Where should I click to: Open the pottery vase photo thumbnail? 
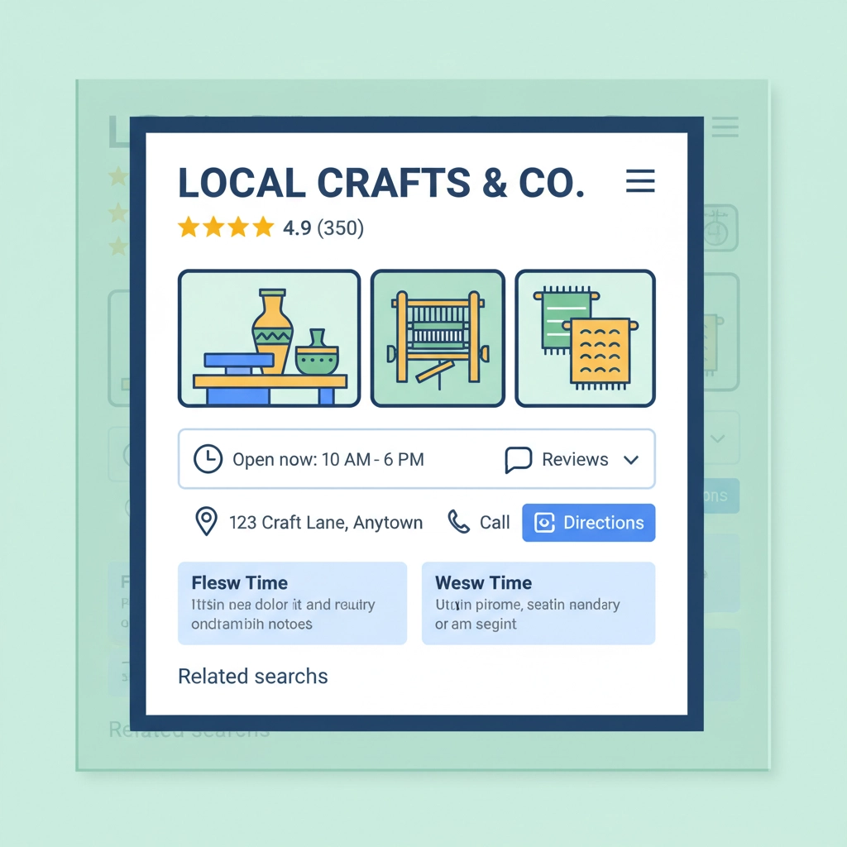point(269,338)
